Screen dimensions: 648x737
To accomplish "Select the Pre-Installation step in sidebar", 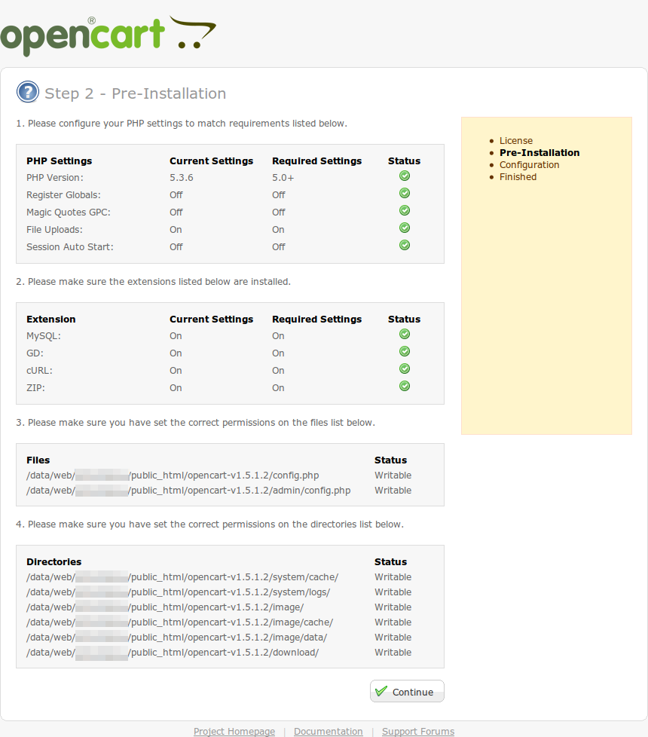I will [x=539, y=153].
